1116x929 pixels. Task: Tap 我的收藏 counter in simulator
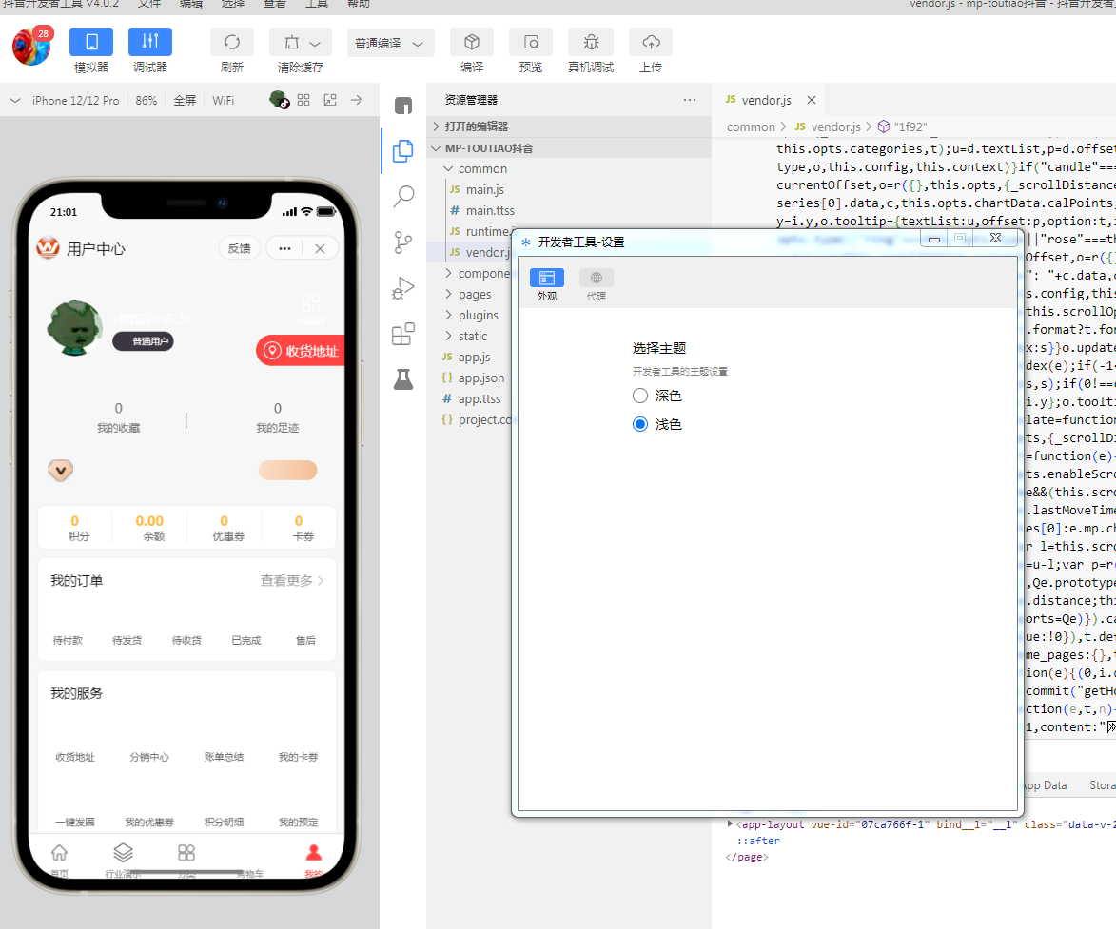pos(118,416)
